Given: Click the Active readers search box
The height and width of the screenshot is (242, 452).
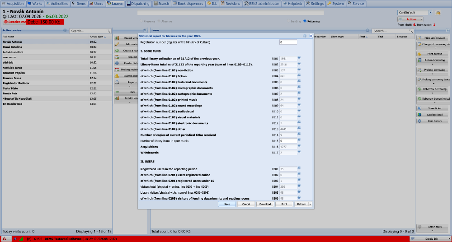Looking at the screenshot, I should click(88, 31).
